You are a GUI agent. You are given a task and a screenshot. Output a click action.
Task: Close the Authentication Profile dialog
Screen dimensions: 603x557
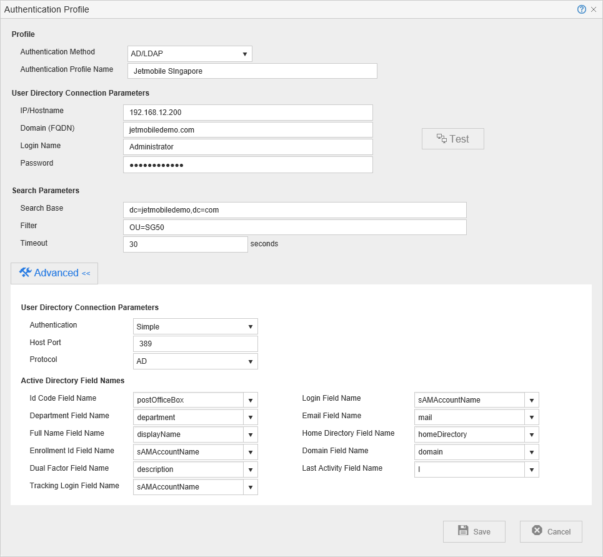click(x=594, y=9)
